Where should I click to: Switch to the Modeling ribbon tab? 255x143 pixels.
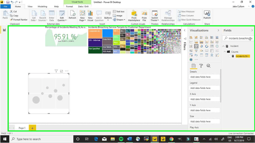coord(42,7)
